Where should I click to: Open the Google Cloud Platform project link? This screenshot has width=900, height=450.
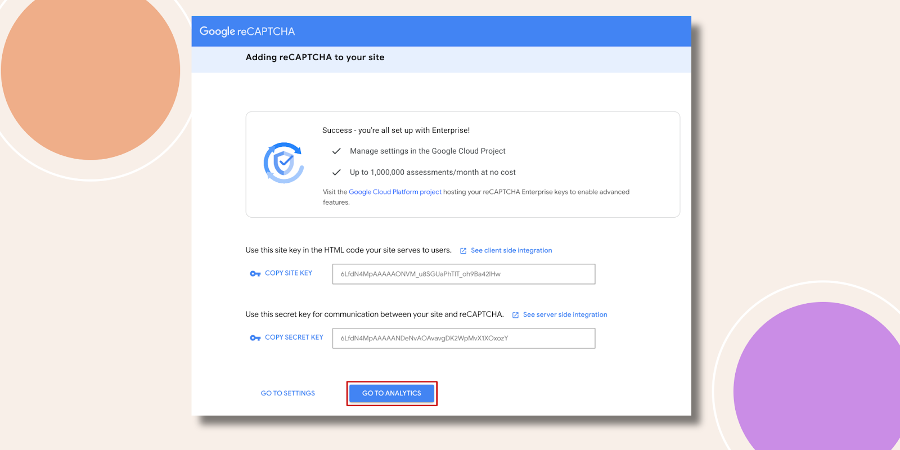(x=395, y=192)
